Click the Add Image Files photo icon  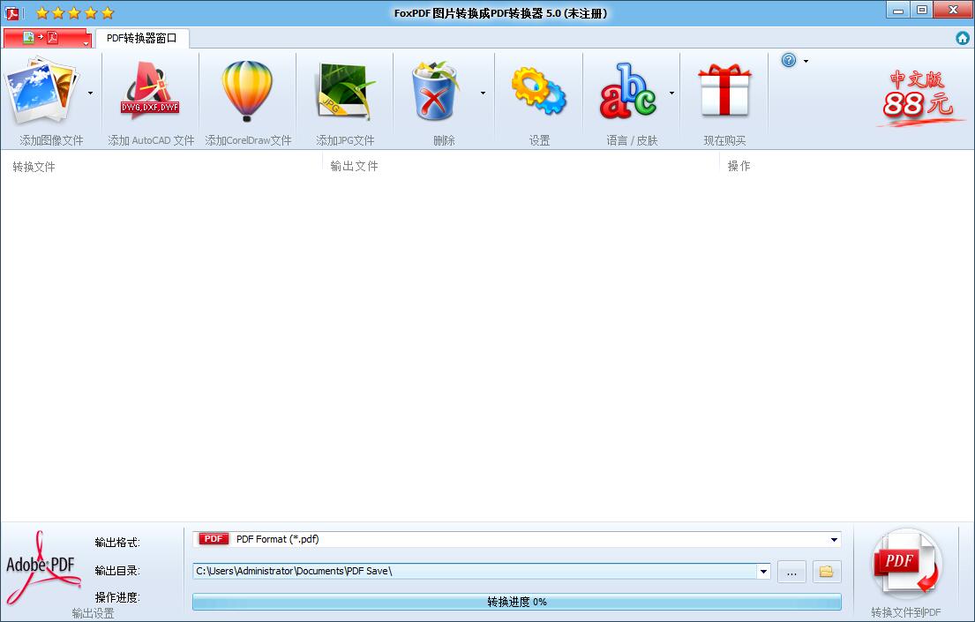(41, 90)
